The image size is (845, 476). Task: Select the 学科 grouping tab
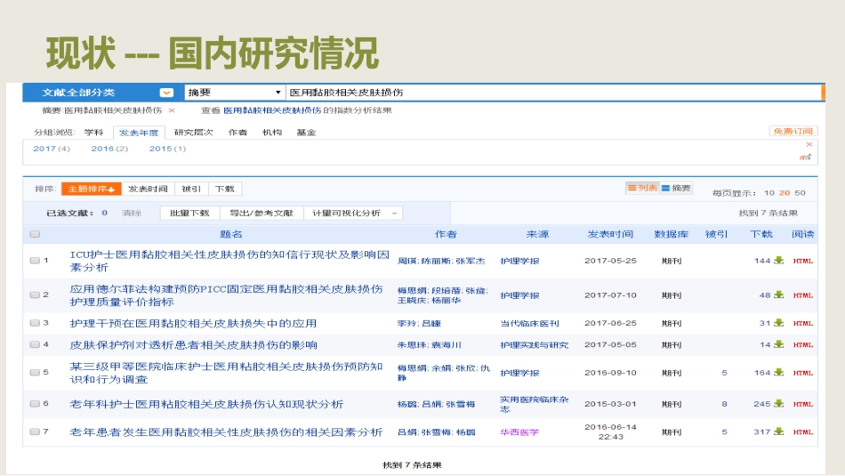click(93, 132)
